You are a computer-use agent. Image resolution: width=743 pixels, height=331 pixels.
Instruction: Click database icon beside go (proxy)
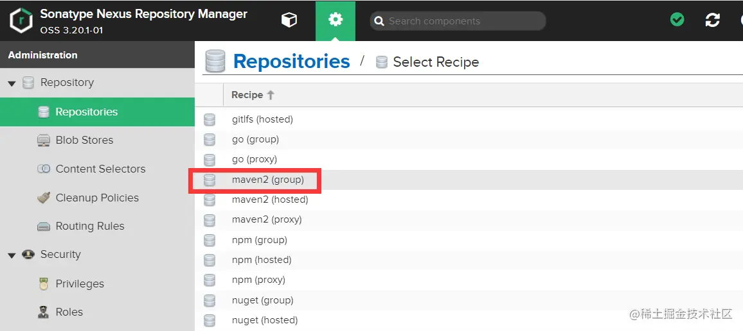210,160
